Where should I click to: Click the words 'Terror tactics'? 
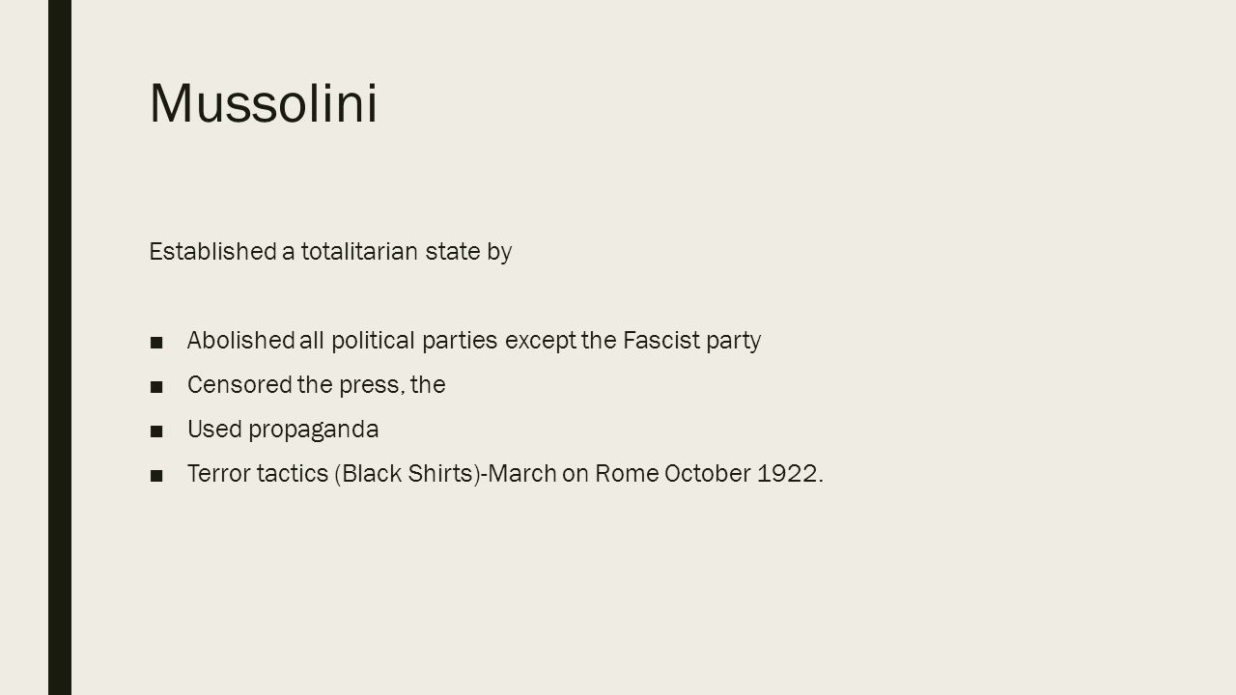pyautogui.click(x=257, y=474)
